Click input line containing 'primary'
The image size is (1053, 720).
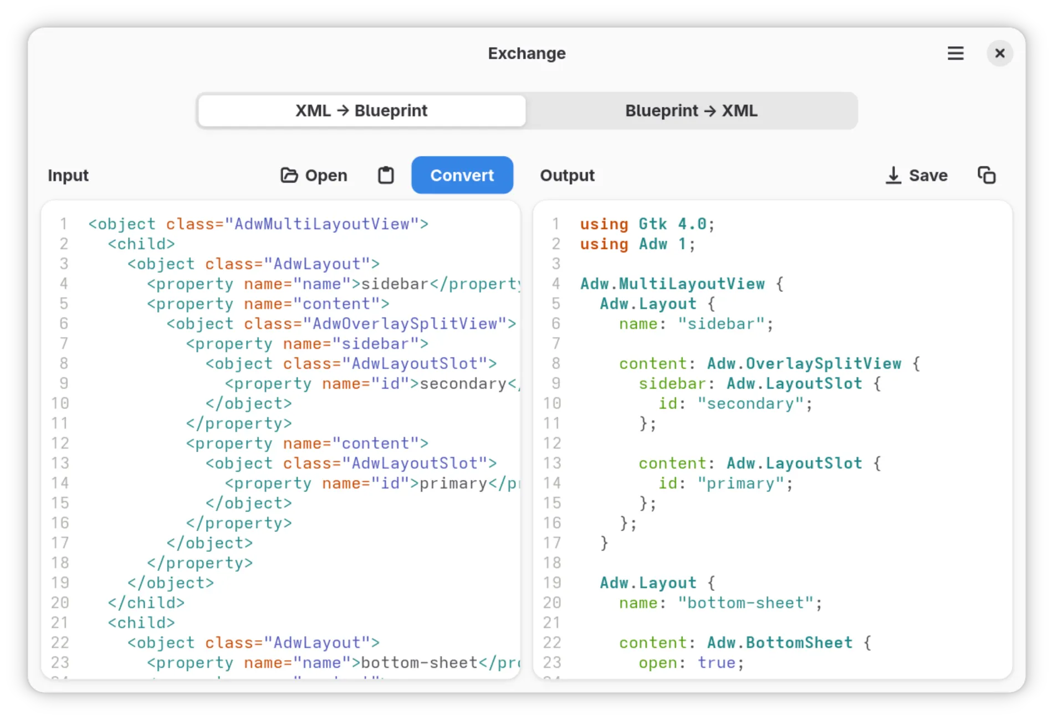click(x=372, y=483)
